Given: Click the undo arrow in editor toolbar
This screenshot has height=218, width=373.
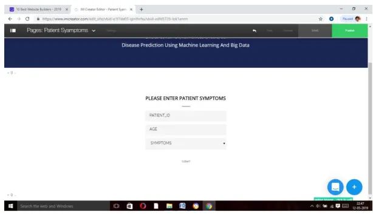Looking at the screenshot, I should tap(255, 31).
